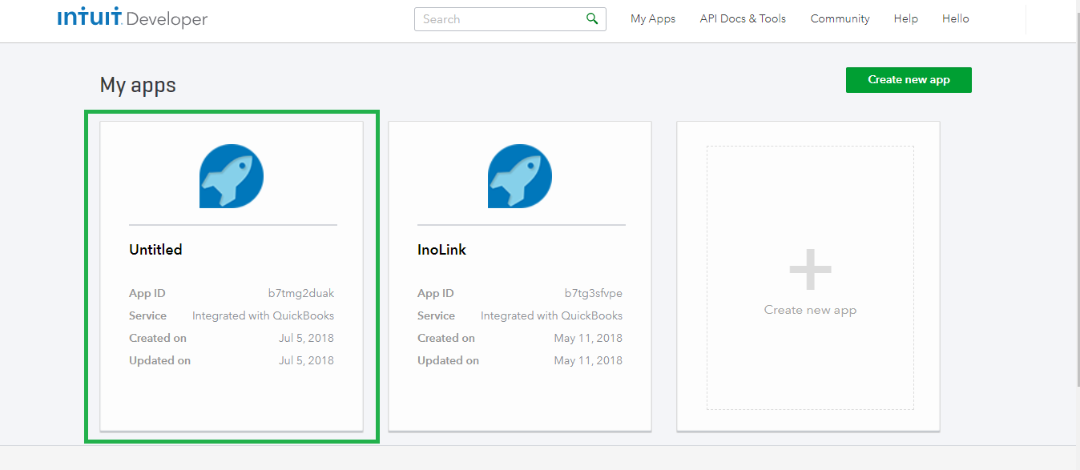Go to Community page
Viewport: 1080px width, 470px height.
point(840,18)
